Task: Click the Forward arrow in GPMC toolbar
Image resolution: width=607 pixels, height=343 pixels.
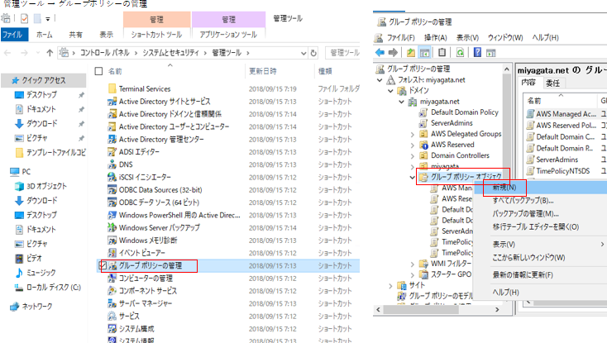Action: pyautogui.click(x=393, y=53)
